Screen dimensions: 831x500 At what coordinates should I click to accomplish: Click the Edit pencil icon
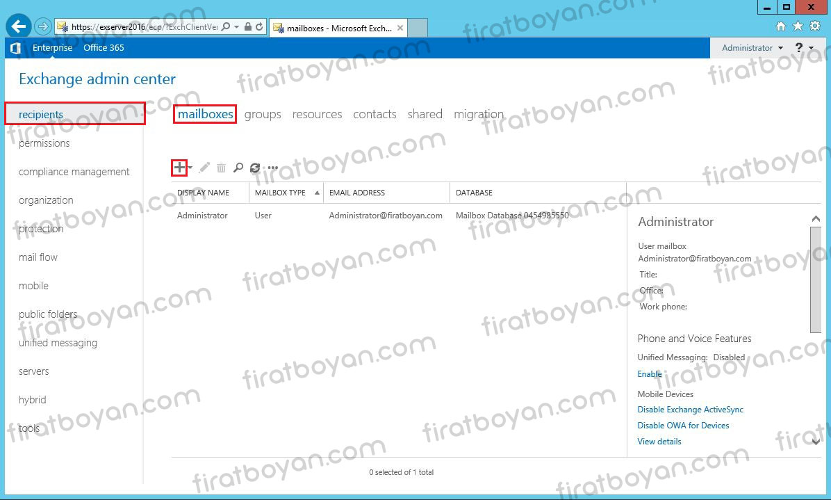point(204,168)
